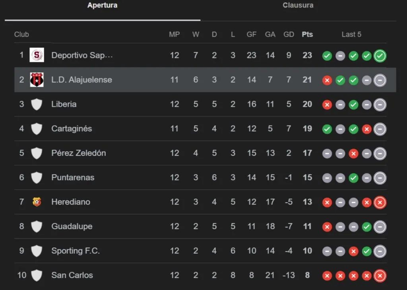Click the GD column header
The width and height of the screenshot is (407, 290).
point(289,35)
